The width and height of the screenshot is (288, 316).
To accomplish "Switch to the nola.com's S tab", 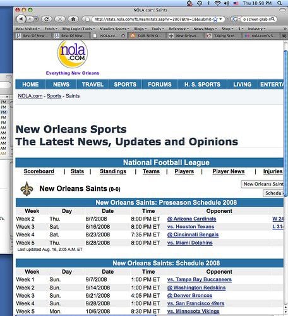I will point(261,36).
